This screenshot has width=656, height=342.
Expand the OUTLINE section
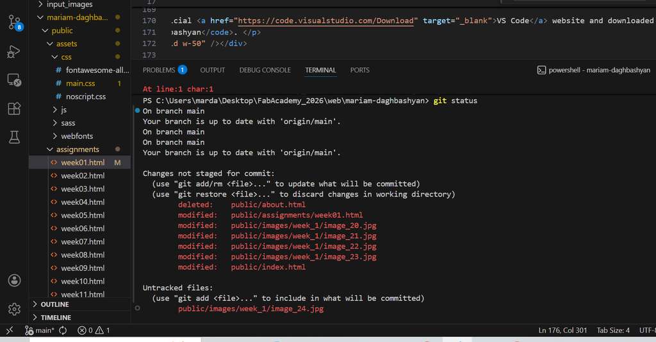pyautogui.click(x=54, y=304)
